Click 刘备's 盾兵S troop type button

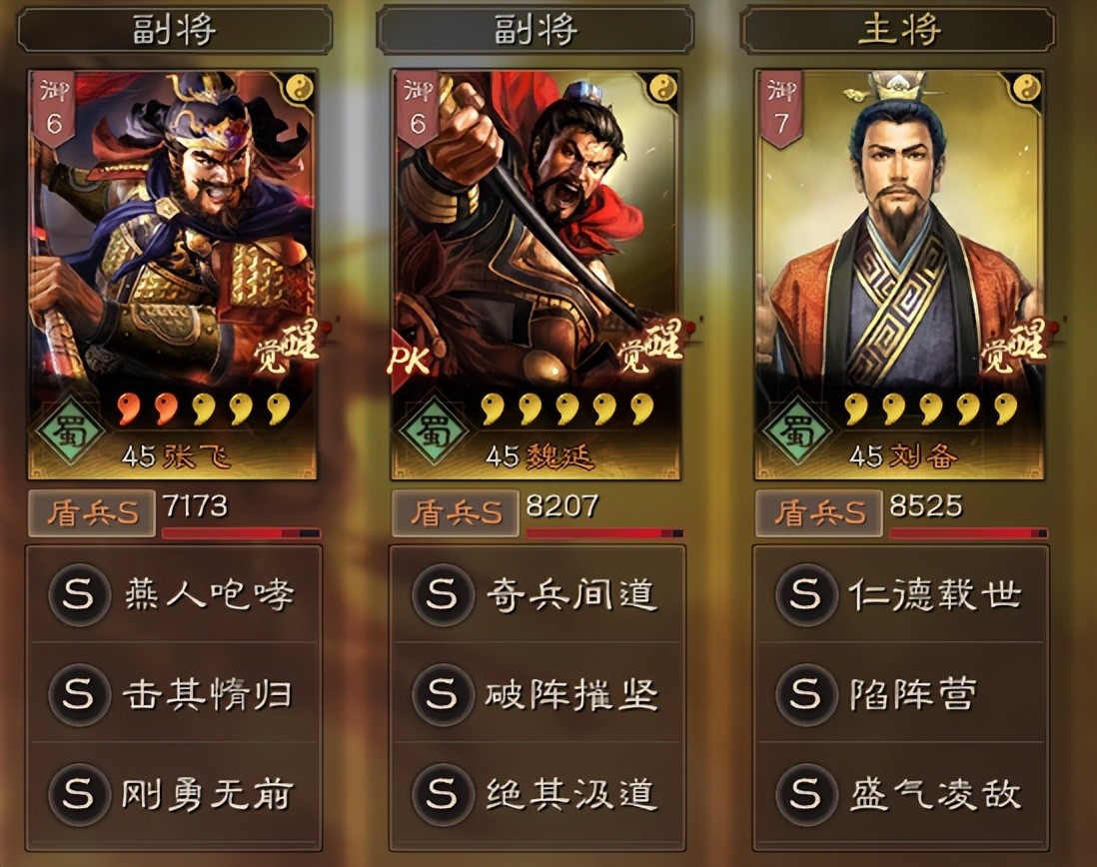pyautogui.click(x=818, y=513)
